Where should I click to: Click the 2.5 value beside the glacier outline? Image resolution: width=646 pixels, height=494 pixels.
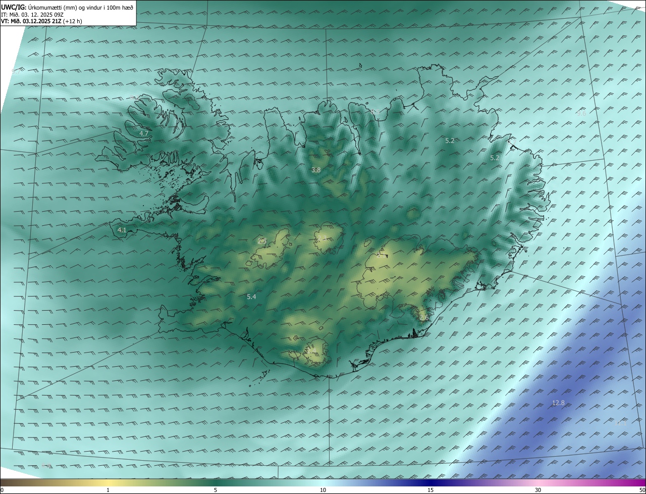pos(262,241)
